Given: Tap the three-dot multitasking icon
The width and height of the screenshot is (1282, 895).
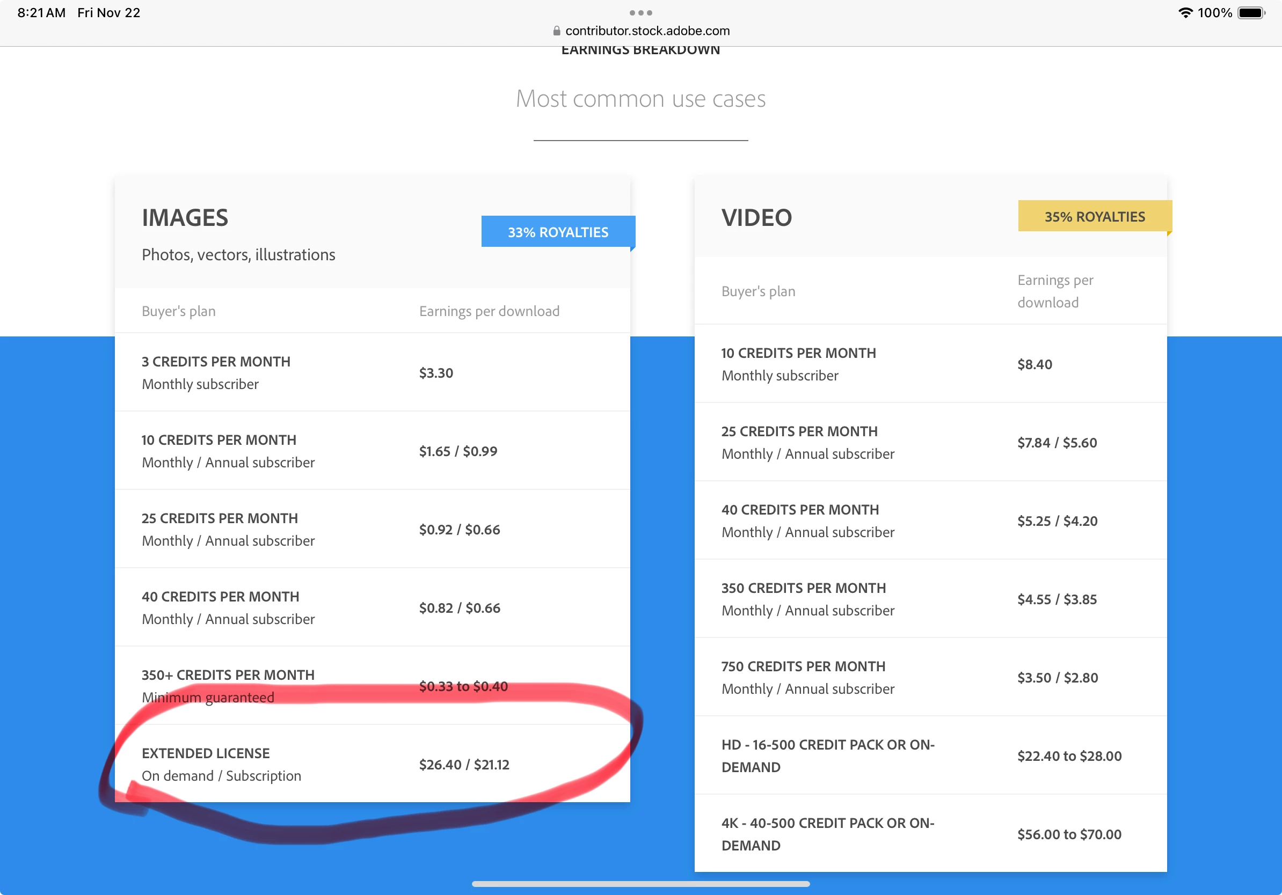Looking at the screenshot, I should pos(640,12).
